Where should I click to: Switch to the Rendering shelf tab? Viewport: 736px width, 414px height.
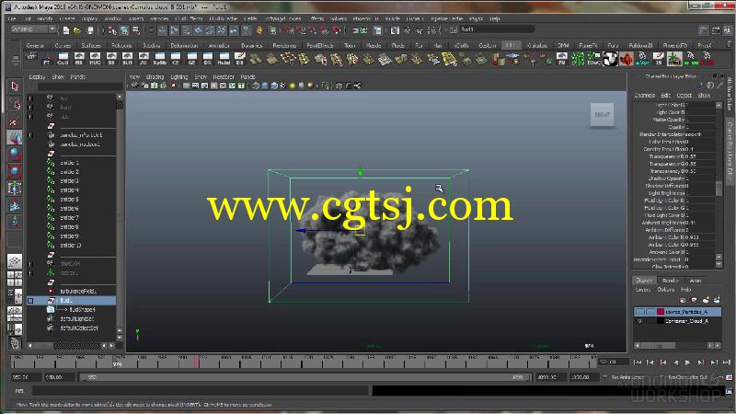click(x=284, y=45)
